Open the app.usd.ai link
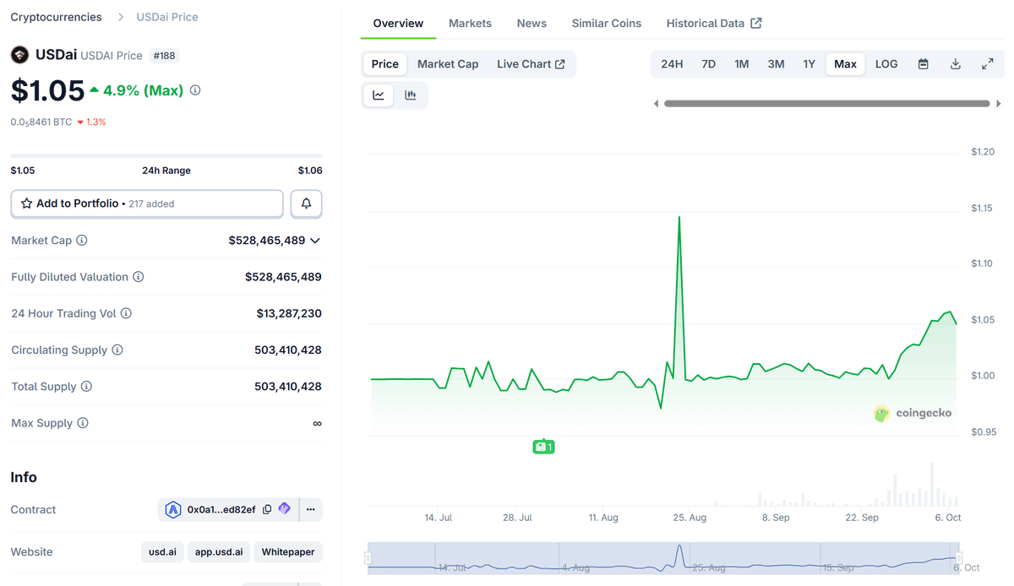 [219, 552]
